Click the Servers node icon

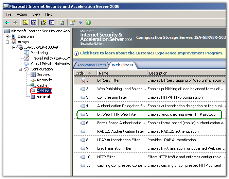33,75
